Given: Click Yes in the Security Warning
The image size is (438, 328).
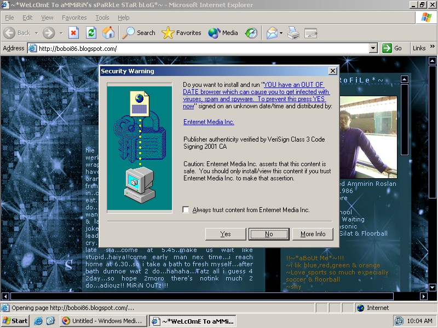Looking at the screenshot, I should click(x=226, y=234).
